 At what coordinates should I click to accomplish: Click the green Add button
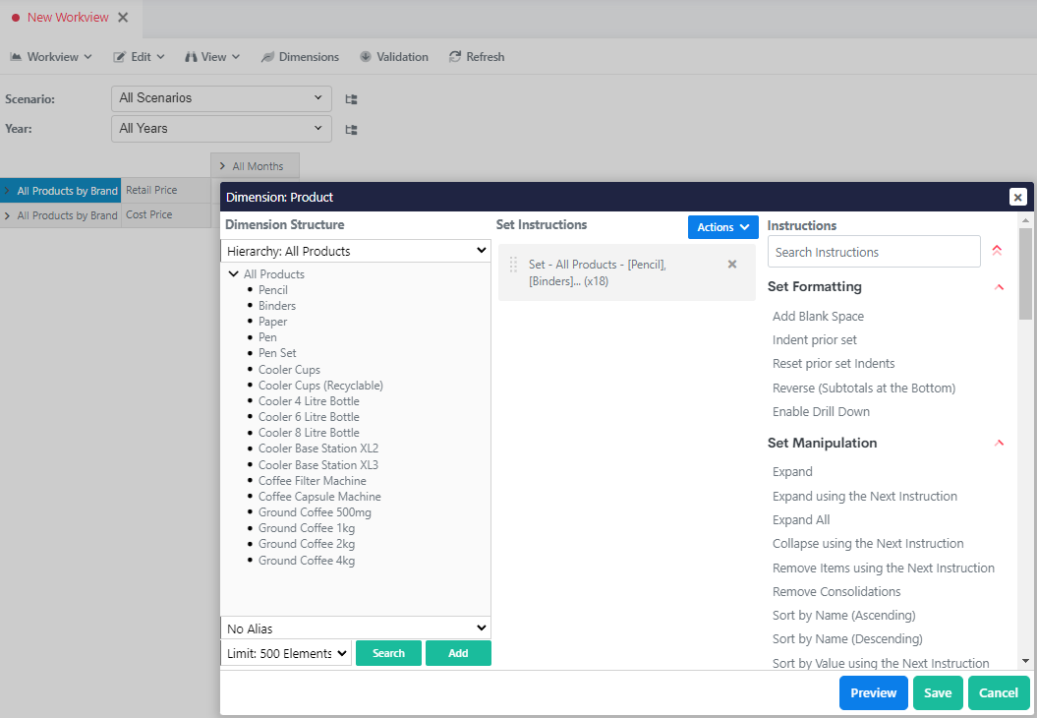[458, 652]
